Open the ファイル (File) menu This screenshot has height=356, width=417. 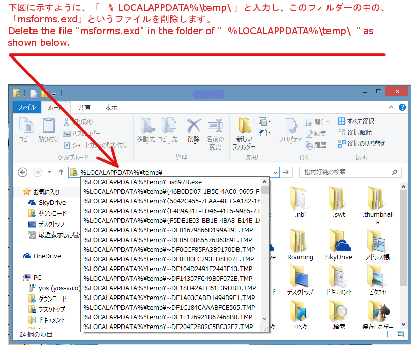[27, 108]
